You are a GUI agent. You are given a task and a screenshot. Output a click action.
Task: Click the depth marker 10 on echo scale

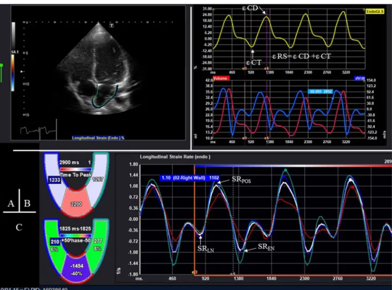pyautogui.click(x=26, y=84)
